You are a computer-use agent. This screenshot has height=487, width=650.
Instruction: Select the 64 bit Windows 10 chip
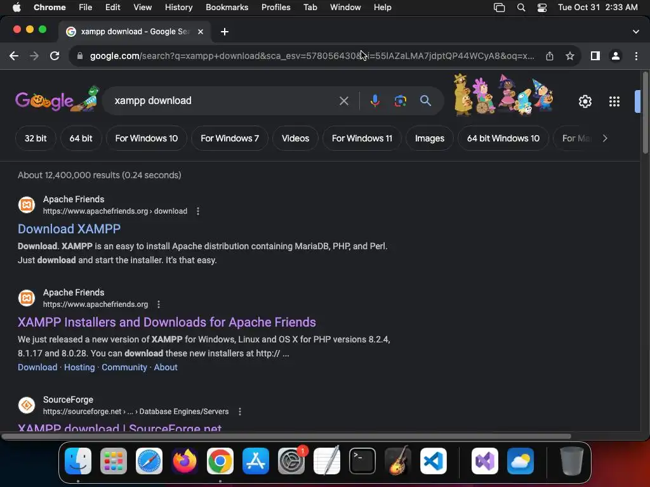click(x=503, y=138)
